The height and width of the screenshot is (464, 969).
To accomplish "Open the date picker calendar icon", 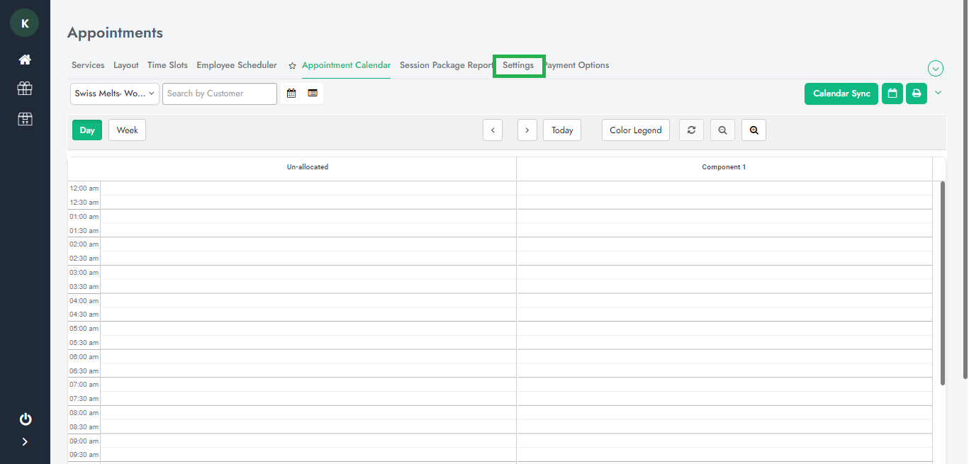I will tap(291, 94).
